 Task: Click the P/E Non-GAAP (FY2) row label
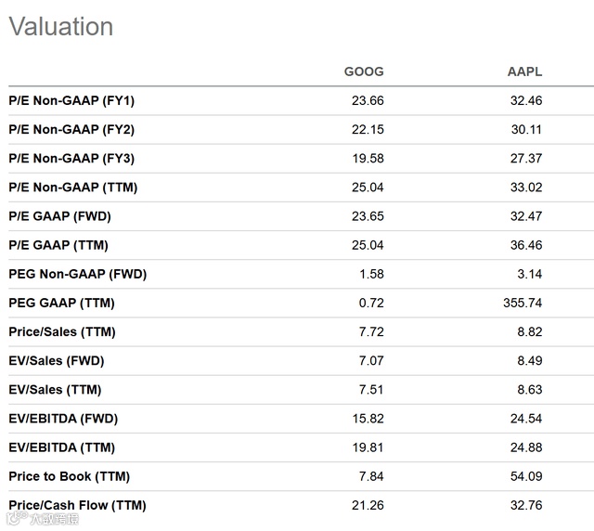[71, 129]
